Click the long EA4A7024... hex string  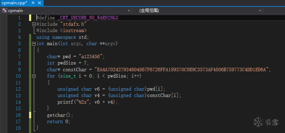(182, 69)
